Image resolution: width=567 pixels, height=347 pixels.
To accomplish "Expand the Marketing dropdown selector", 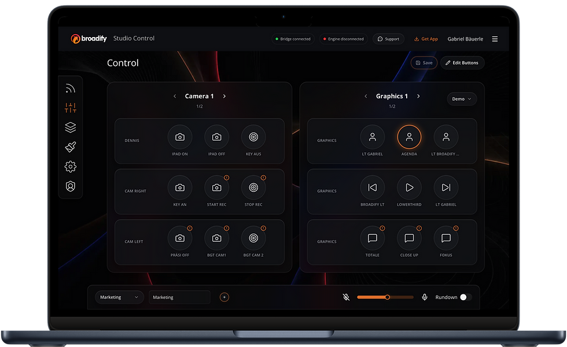I will (119, 297).
